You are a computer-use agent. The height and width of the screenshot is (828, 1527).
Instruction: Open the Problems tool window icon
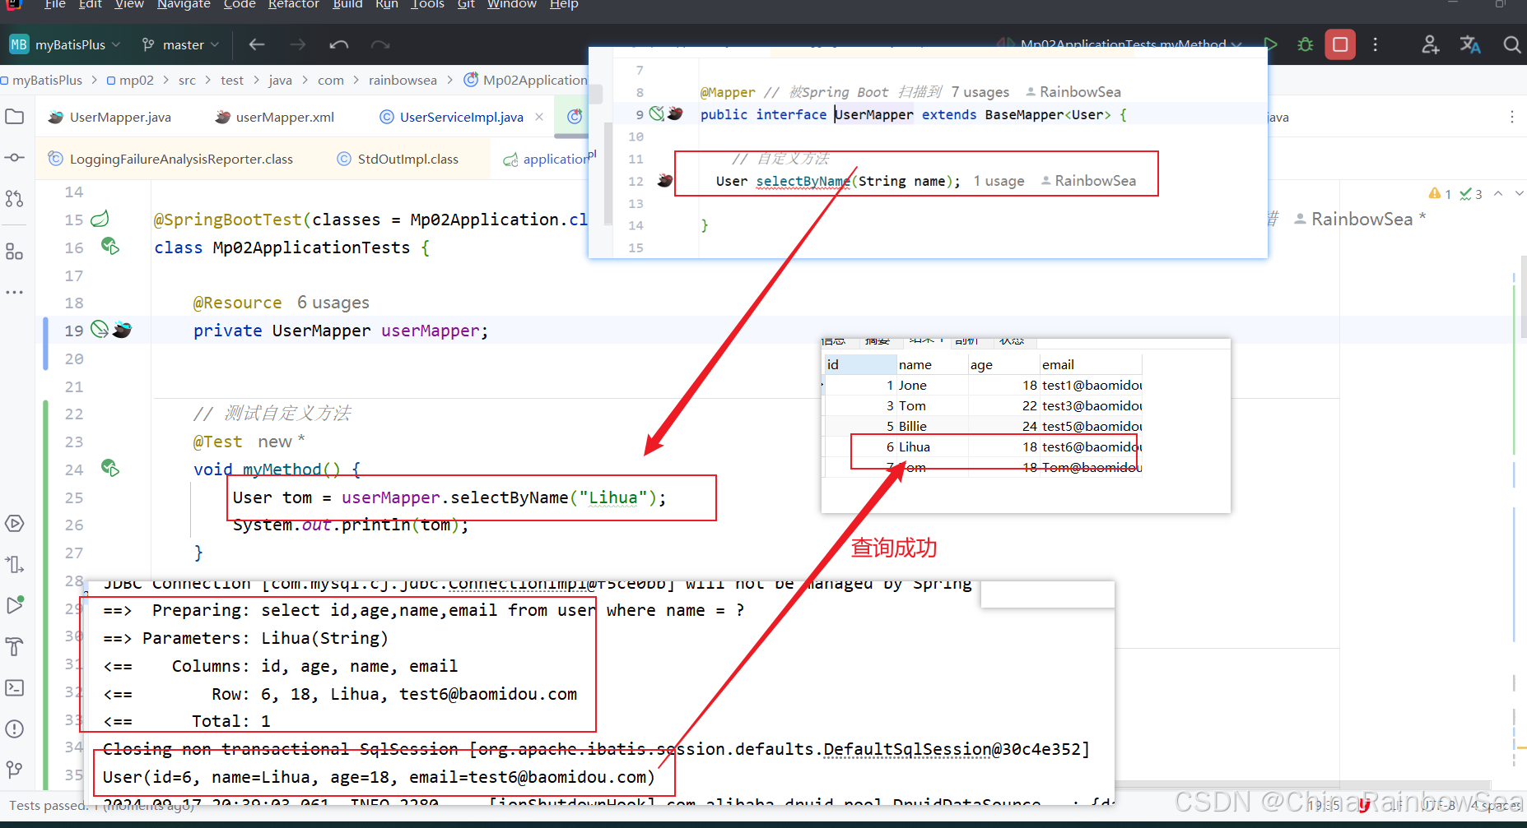(15, 729)
